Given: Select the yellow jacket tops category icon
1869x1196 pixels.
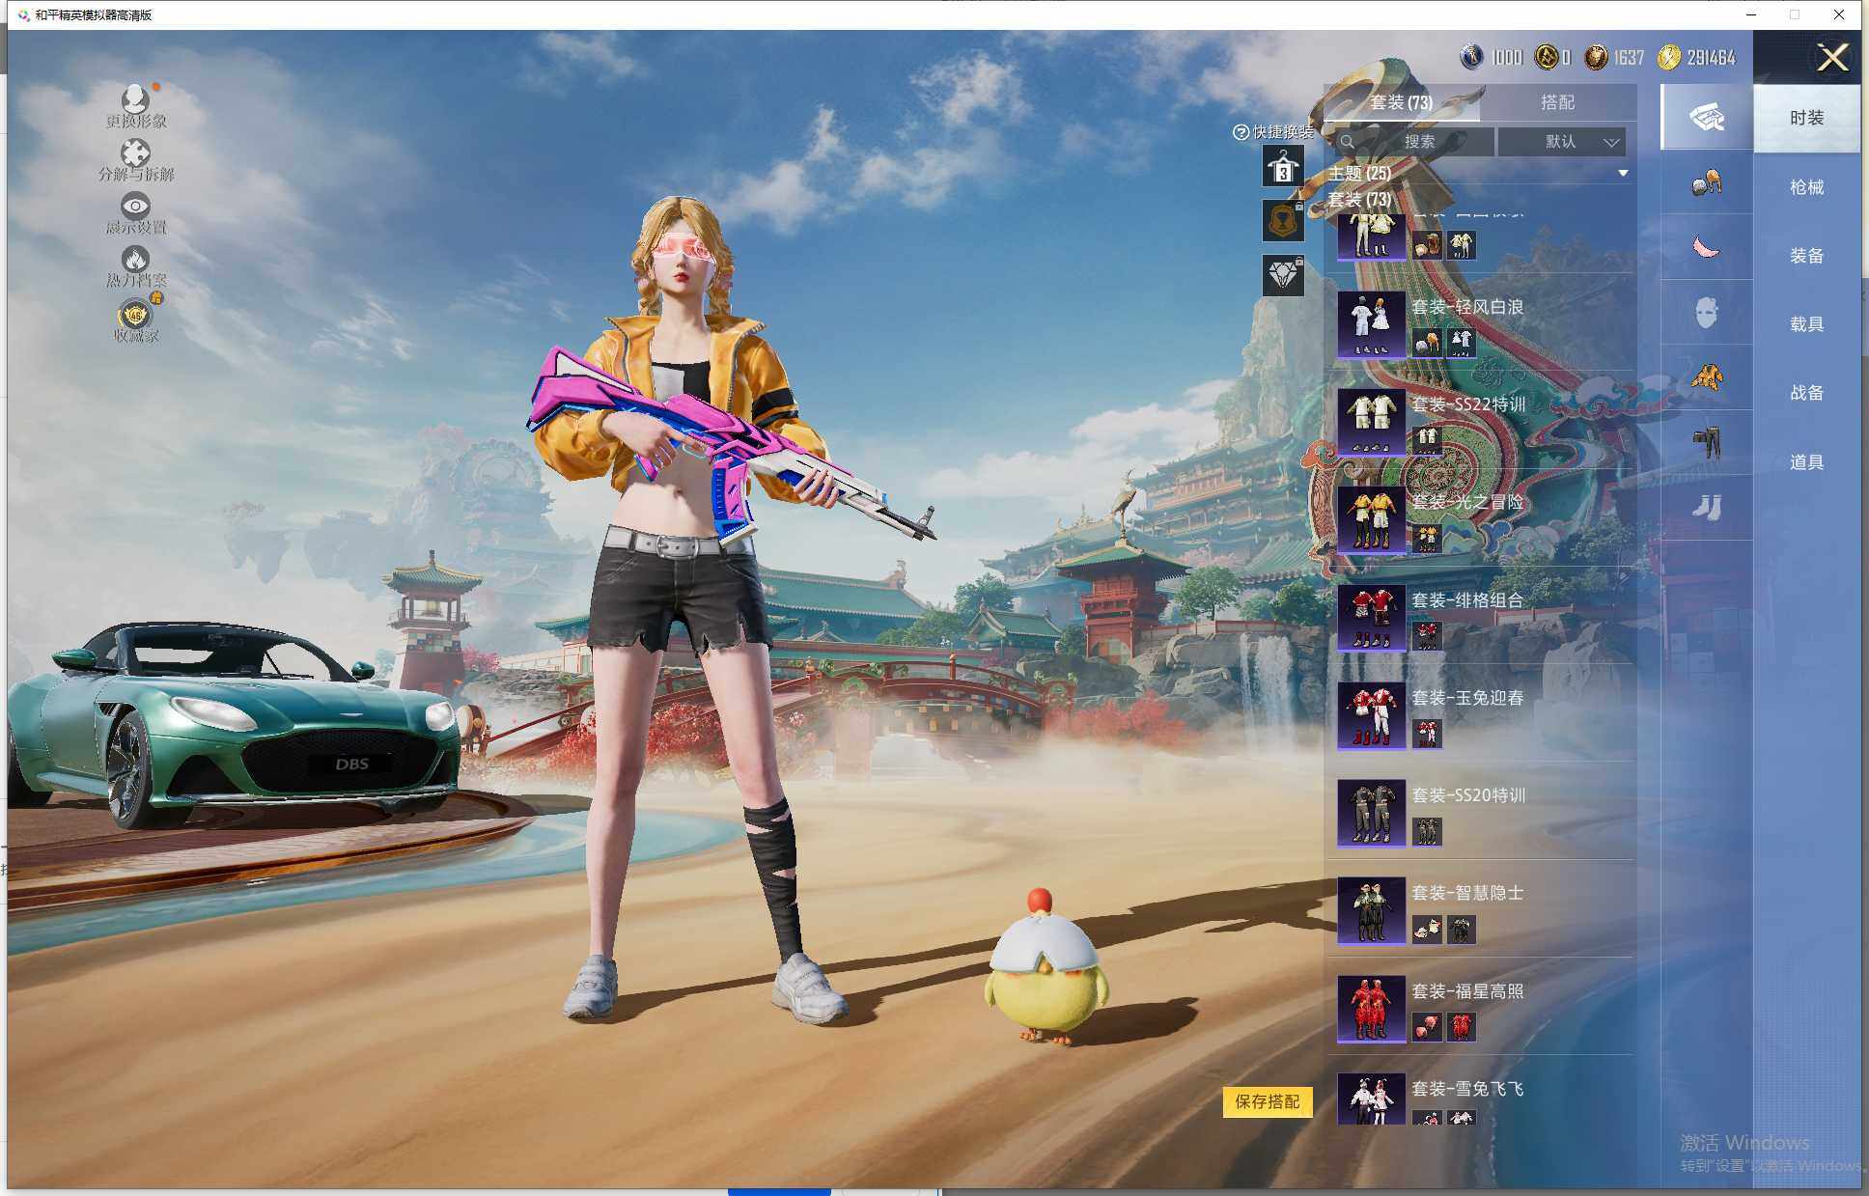Looking at the screenshot, I should click(x=1706, y=377).
